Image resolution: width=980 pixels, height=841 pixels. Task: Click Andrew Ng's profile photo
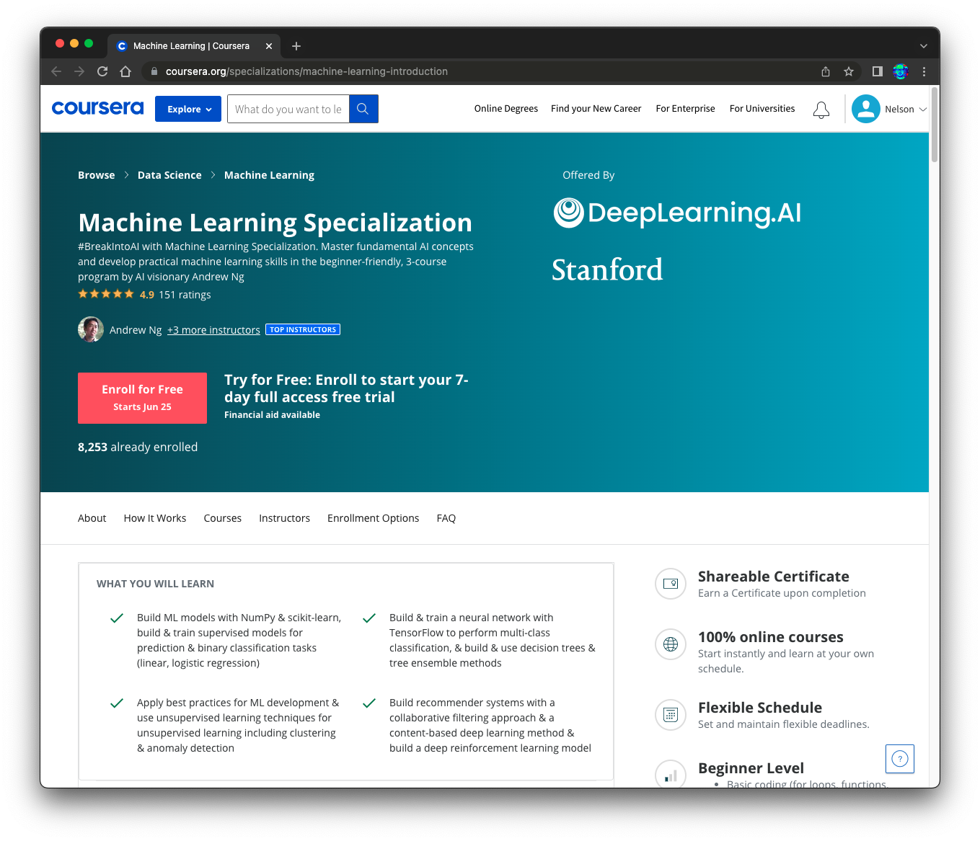click(91, 329)
